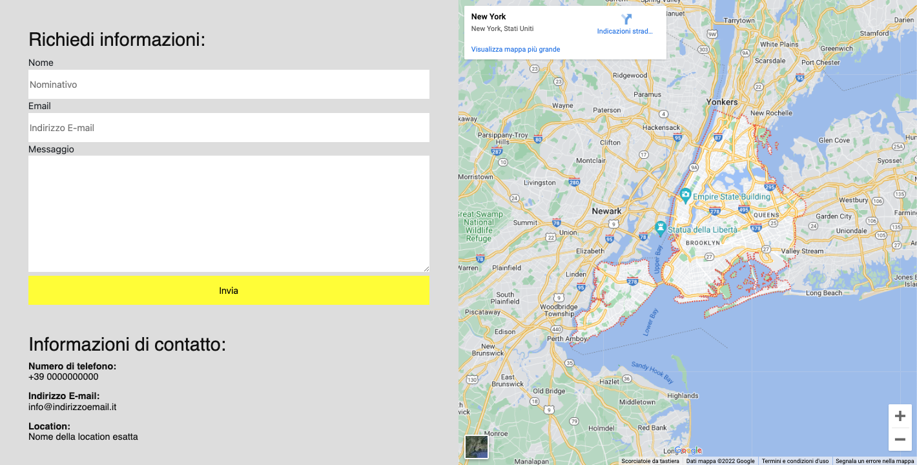The width and height of the screenshot is (917, 465).
Task: Open the Visualizza mappa più grande link
Action: pyautogui.click(x=515, y=49)
